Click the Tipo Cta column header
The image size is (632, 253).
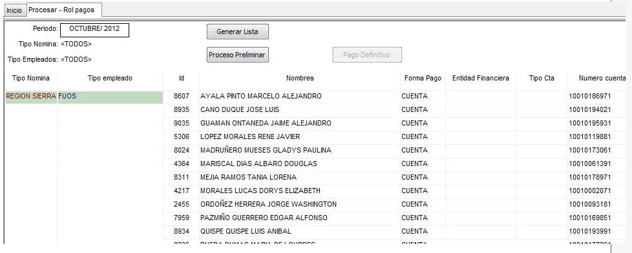click(x=542, y=79)
